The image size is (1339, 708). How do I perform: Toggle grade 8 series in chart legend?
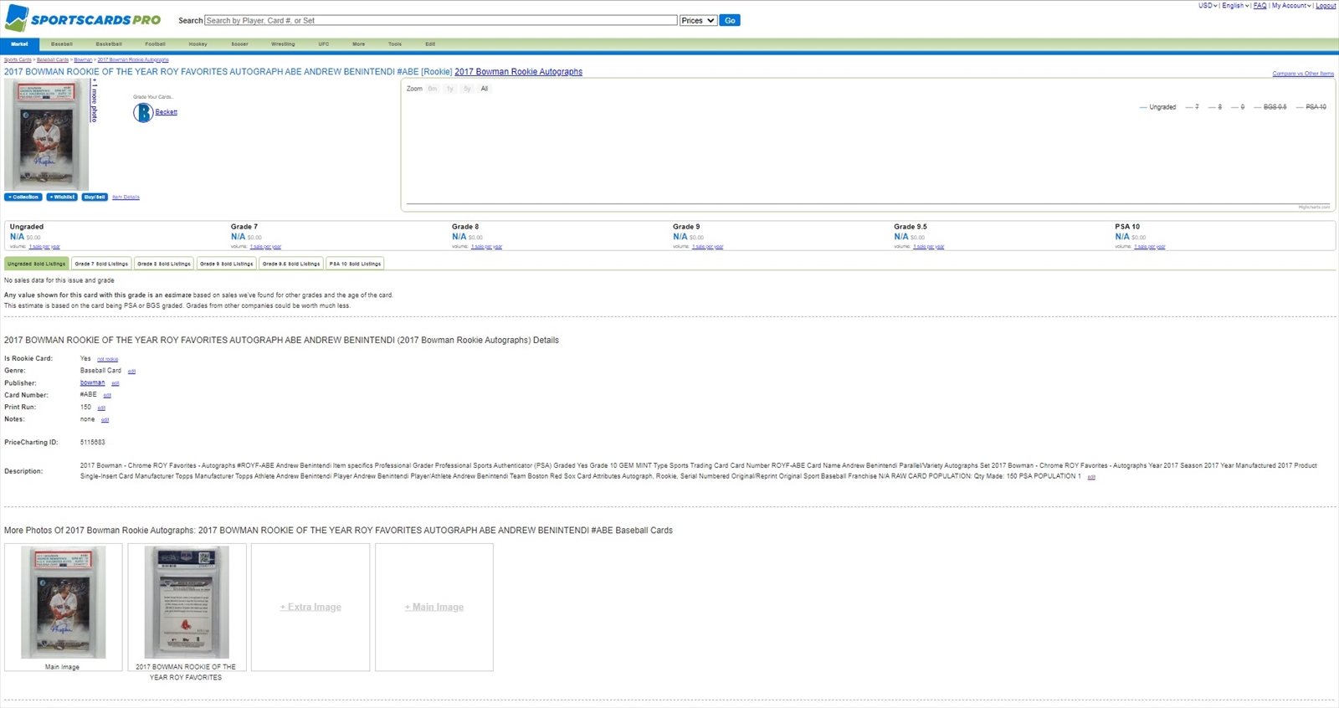coord(1215,107)
